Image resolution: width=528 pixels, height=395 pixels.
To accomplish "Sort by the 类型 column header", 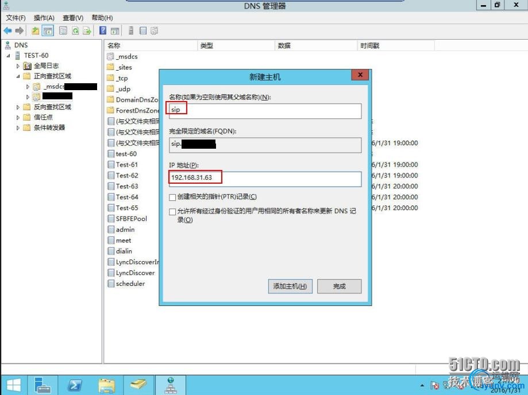I will click(236, 45).
